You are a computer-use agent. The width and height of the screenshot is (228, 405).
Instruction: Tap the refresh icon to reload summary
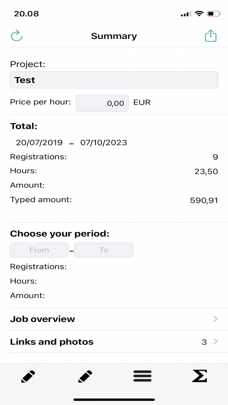17,36
